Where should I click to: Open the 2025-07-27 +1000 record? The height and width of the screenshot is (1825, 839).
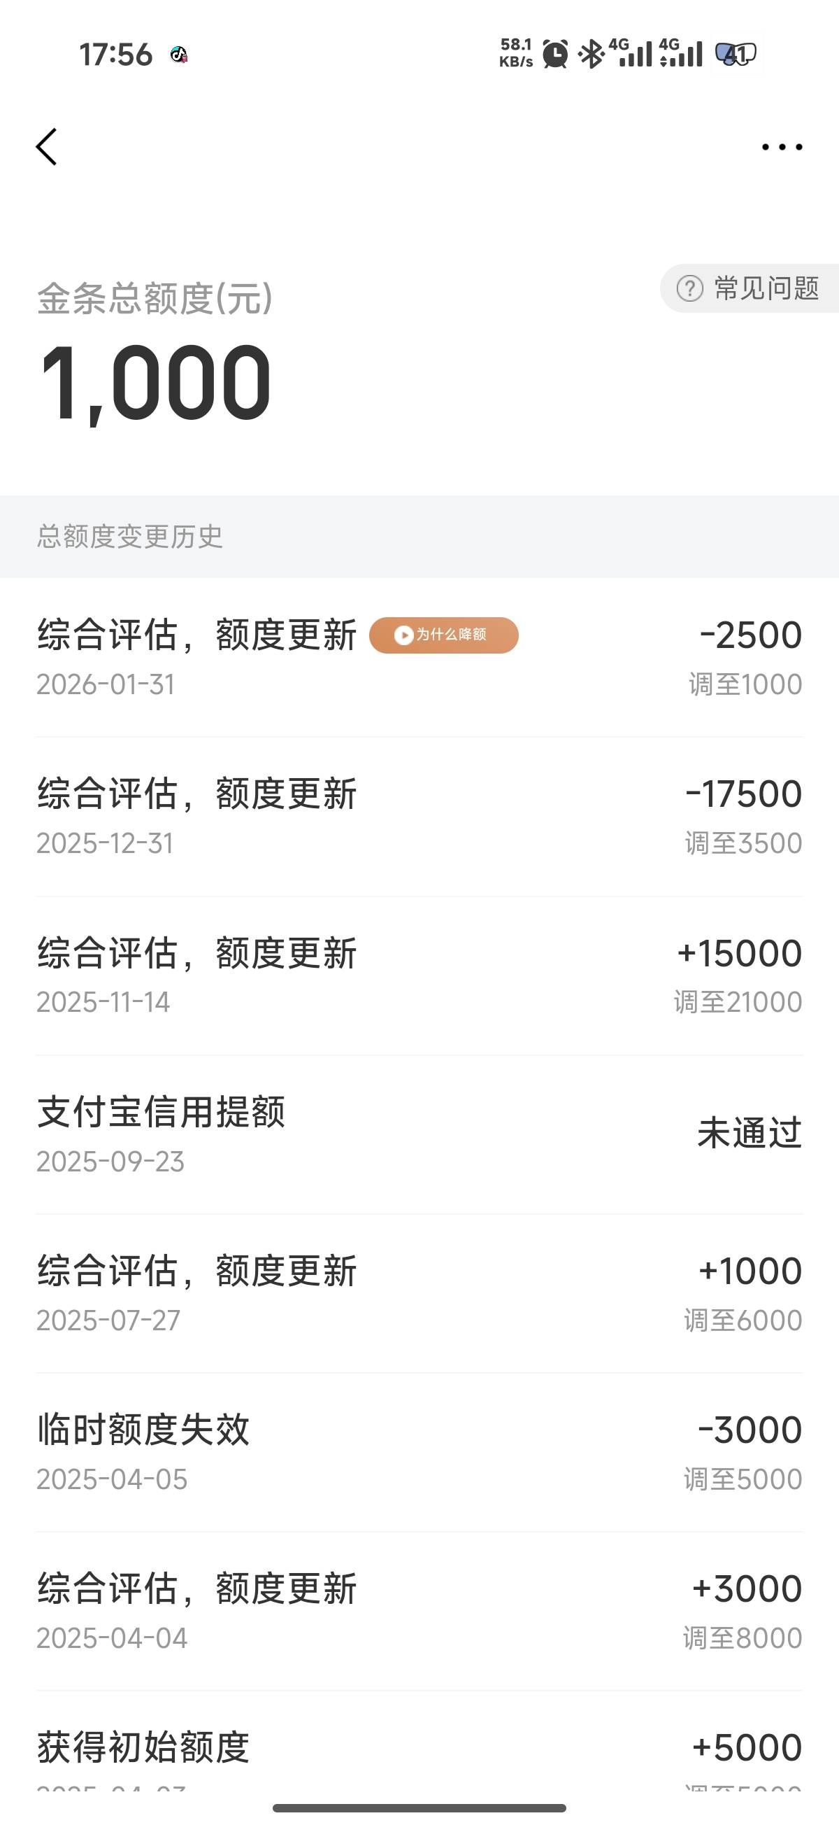tap(419, 1293)
